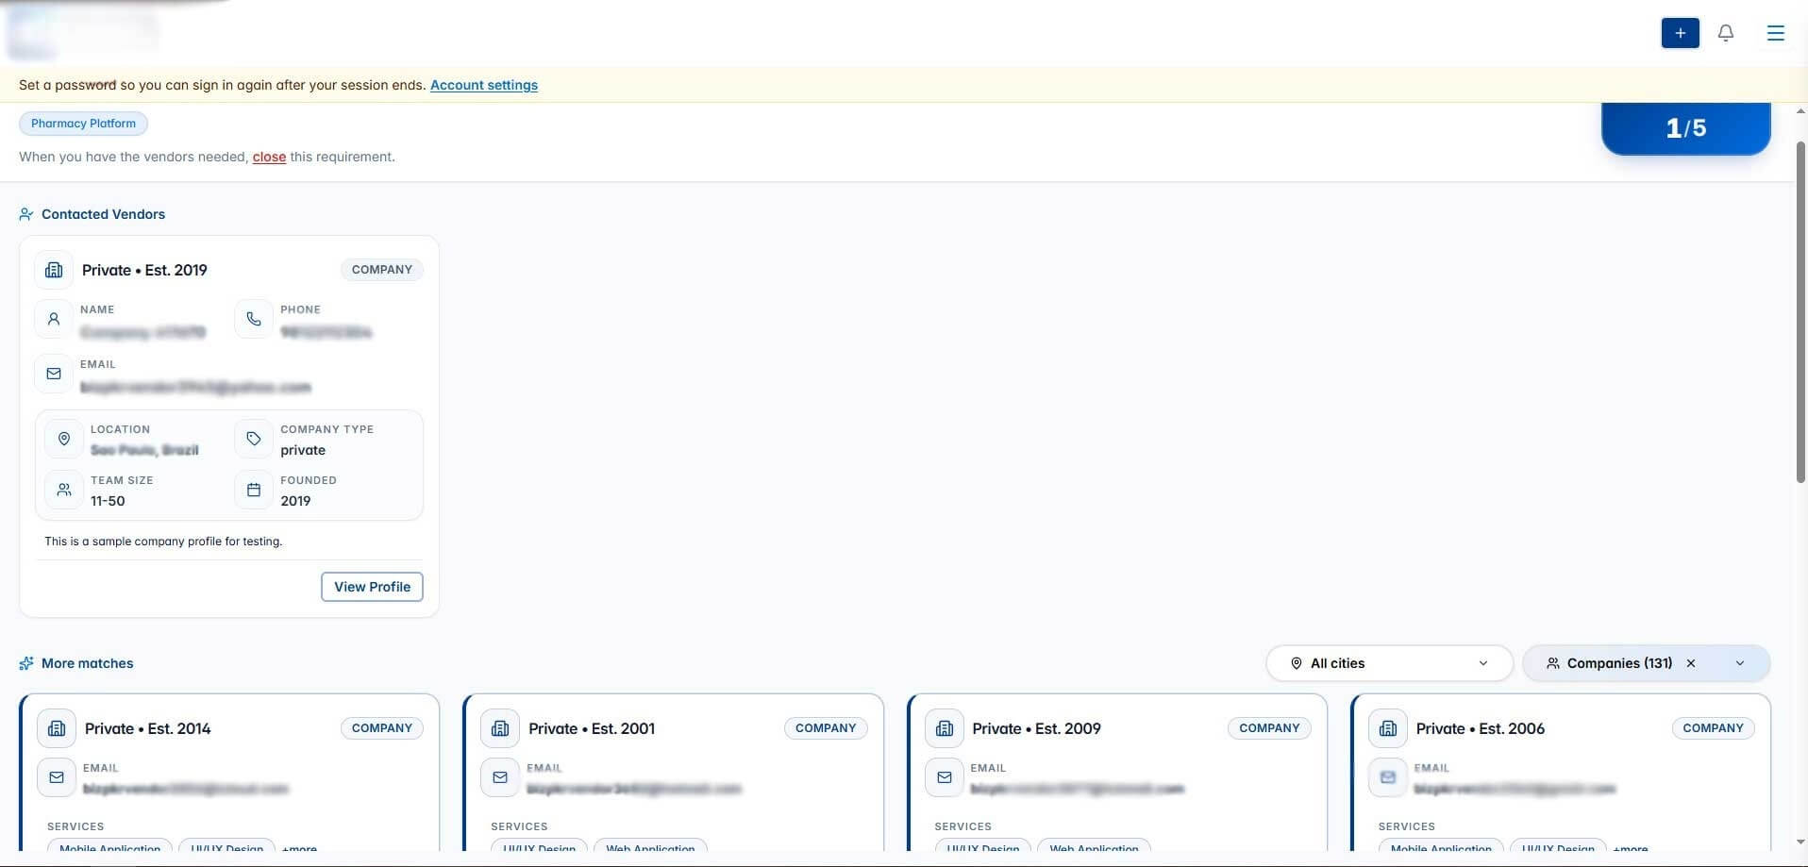Click the COMPANY badge on Est. 2006 card
1808x867 pixels.
click(x=1713, y=728)
